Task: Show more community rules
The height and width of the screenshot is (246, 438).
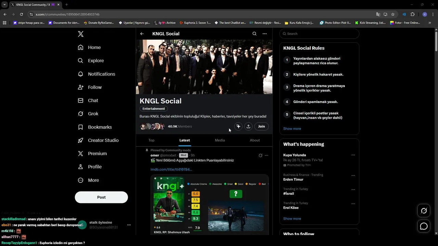Action: tap(292, 129)
